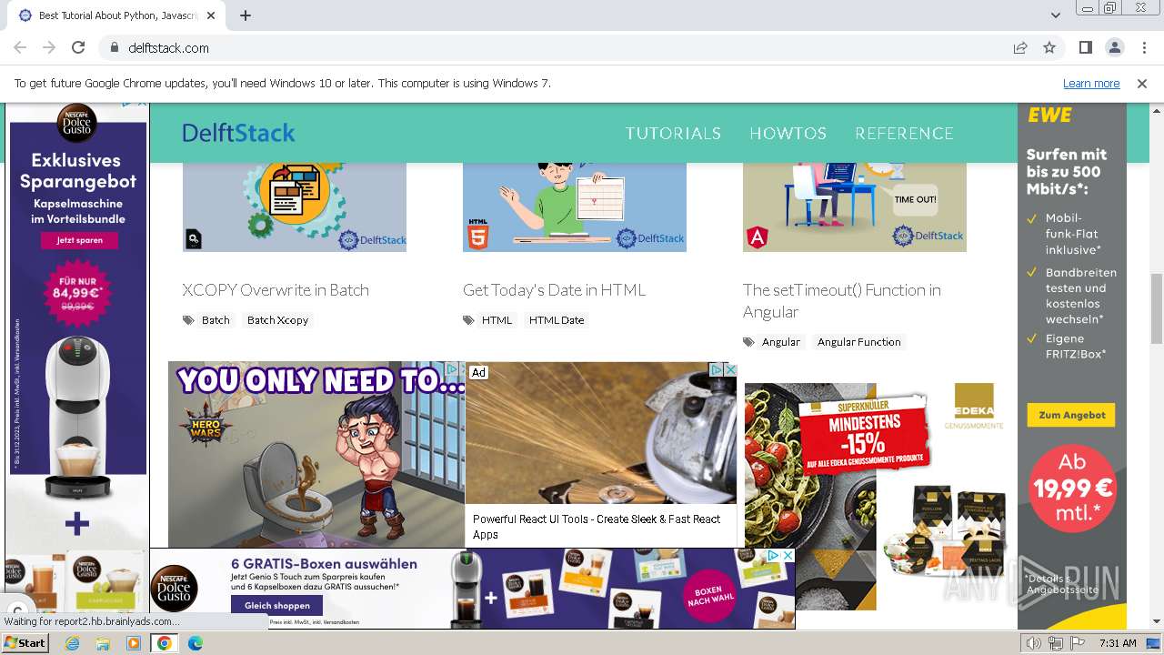Click the tag icon beside Batch
This screenshot has height=655, width=1164.
(188, 320)
